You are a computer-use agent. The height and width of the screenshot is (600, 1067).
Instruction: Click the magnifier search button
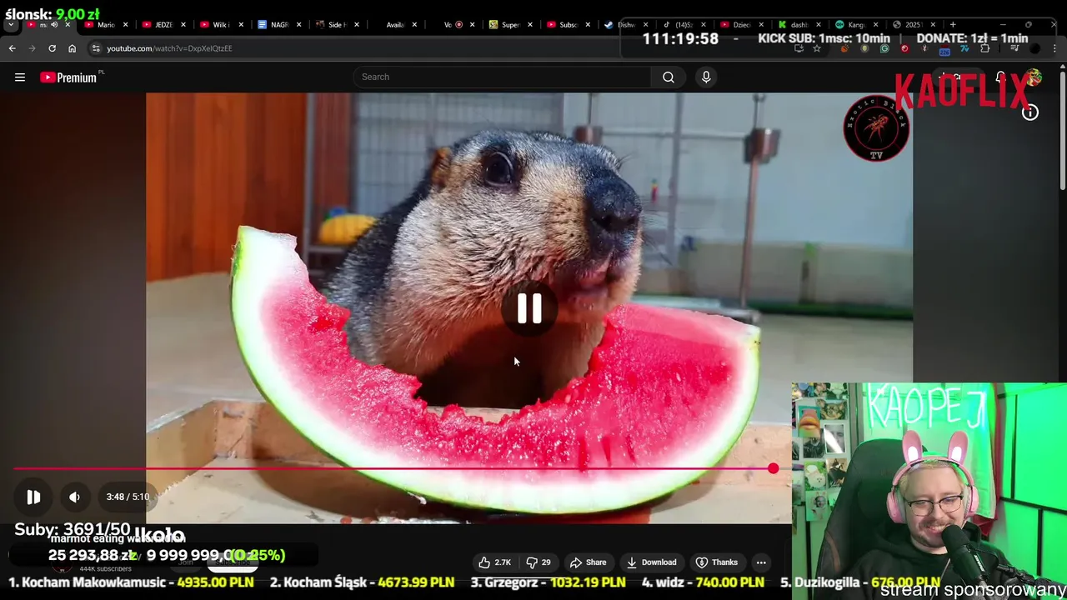coord(669,77)
